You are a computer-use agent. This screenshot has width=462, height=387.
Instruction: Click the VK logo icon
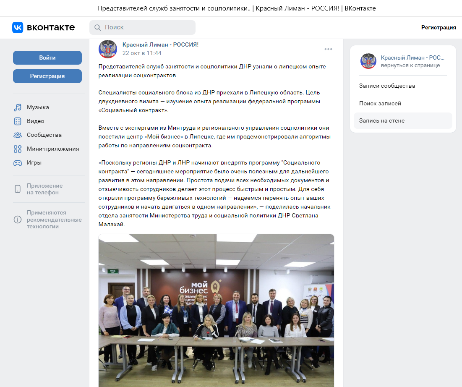coord(18,27)
